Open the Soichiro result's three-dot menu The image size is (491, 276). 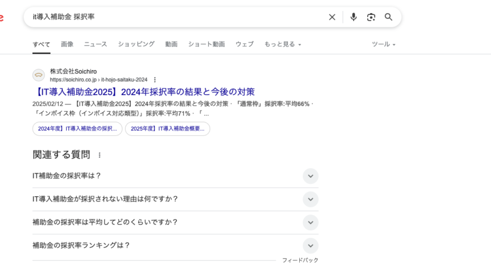[155, 80]
